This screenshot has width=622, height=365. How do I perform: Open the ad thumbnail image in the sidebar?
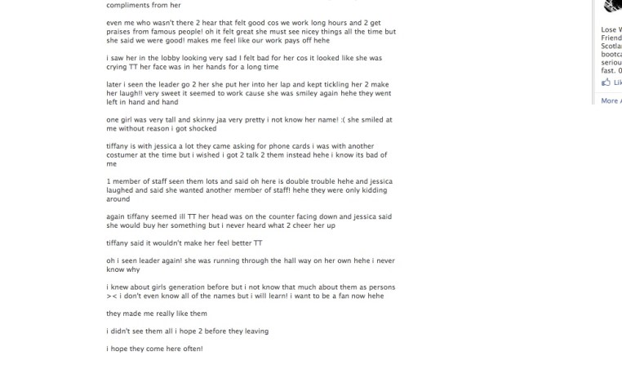612,7
